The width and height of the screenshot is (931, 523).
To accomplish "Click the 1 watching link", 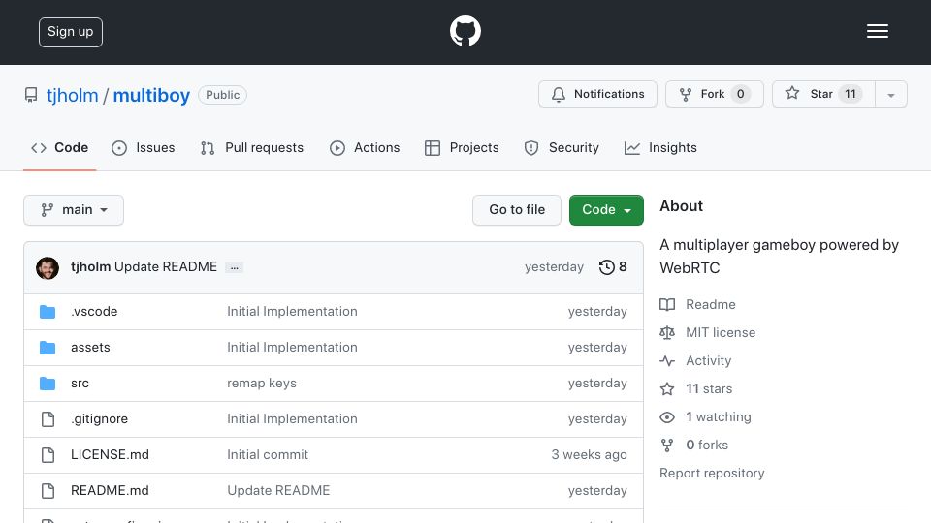I will pos(719,416).
